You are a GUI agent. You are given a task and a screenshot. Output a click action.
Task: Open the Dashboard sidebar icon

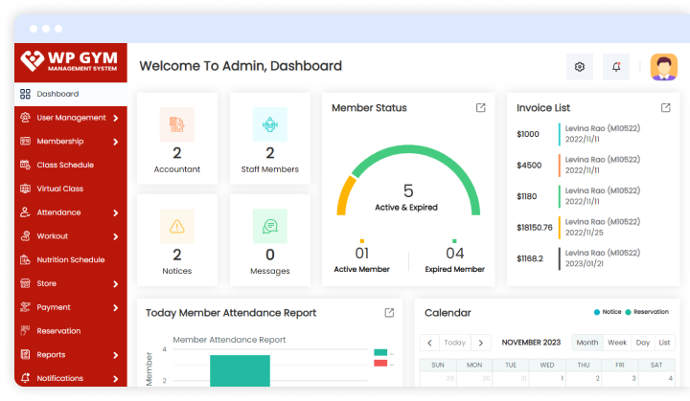pos(25,94)
